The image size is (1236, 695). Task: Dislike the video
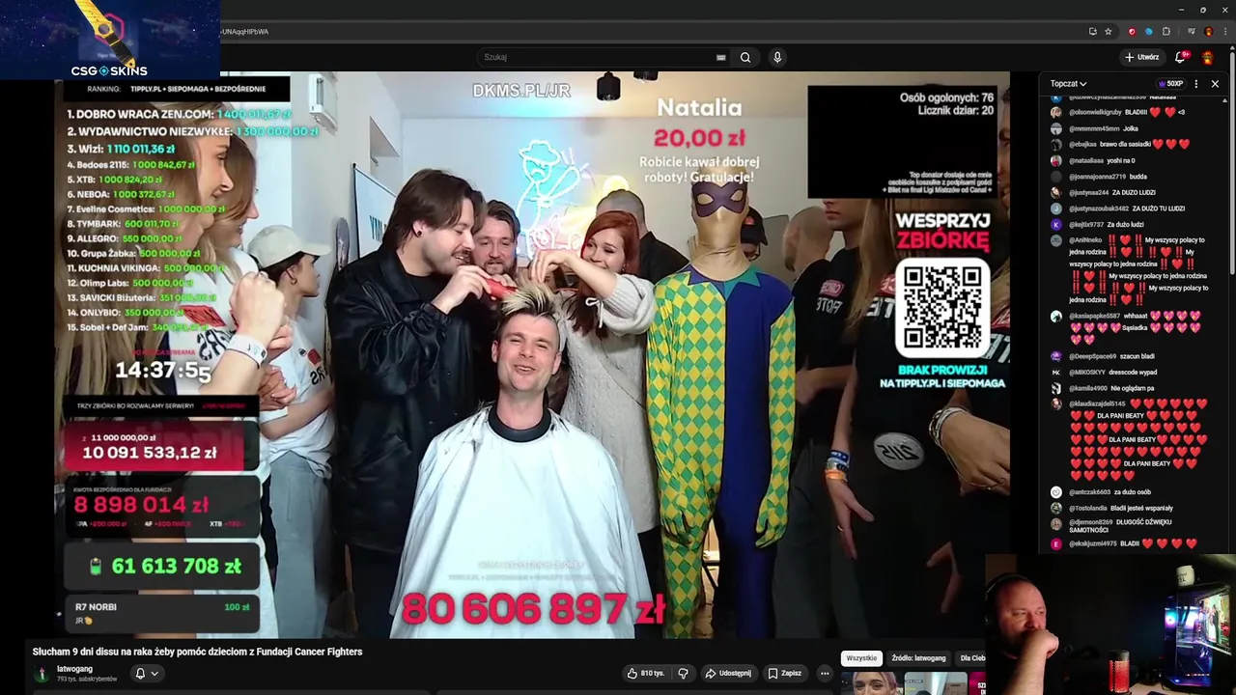pyautogui.click(x=683, y=673)
